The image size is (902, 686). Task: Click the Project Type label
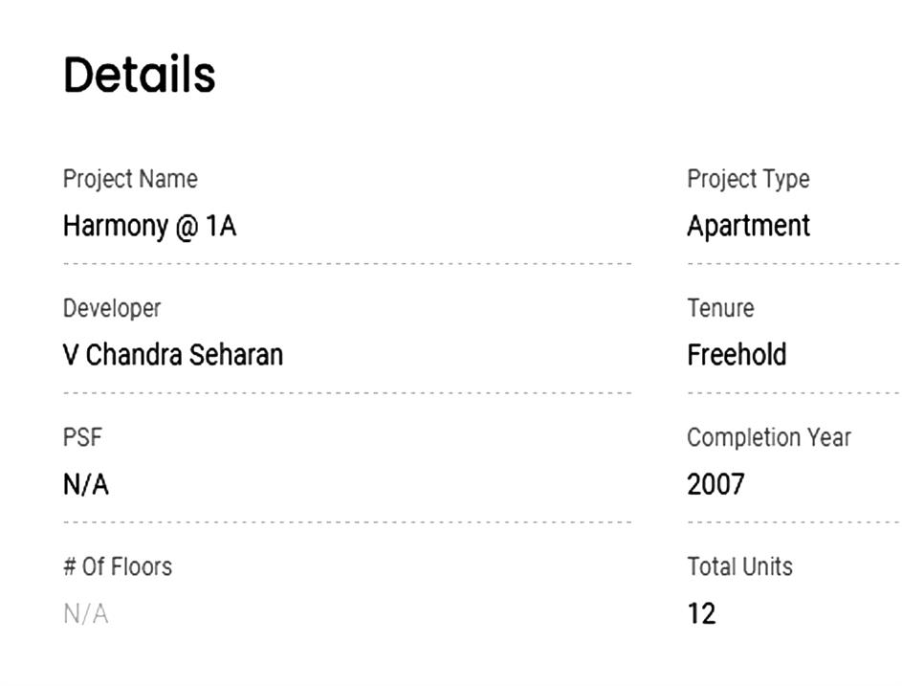[x=748, y=179]
